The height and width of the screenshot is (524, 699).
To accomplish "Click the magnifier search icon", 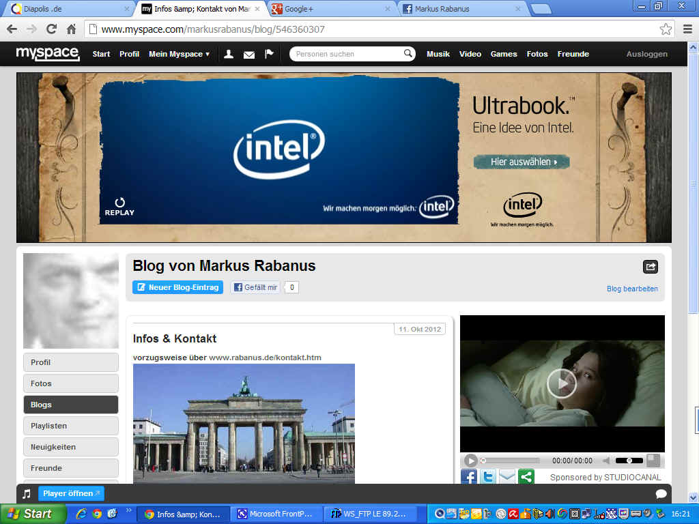I will click(408, 54).
